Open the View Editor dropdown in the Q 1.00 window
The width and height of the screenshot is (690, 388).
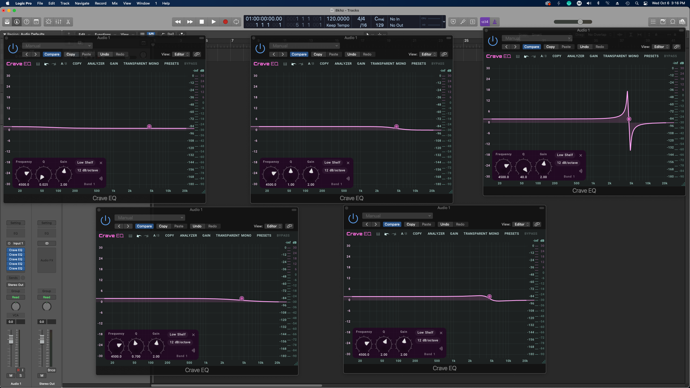[428, 54]
